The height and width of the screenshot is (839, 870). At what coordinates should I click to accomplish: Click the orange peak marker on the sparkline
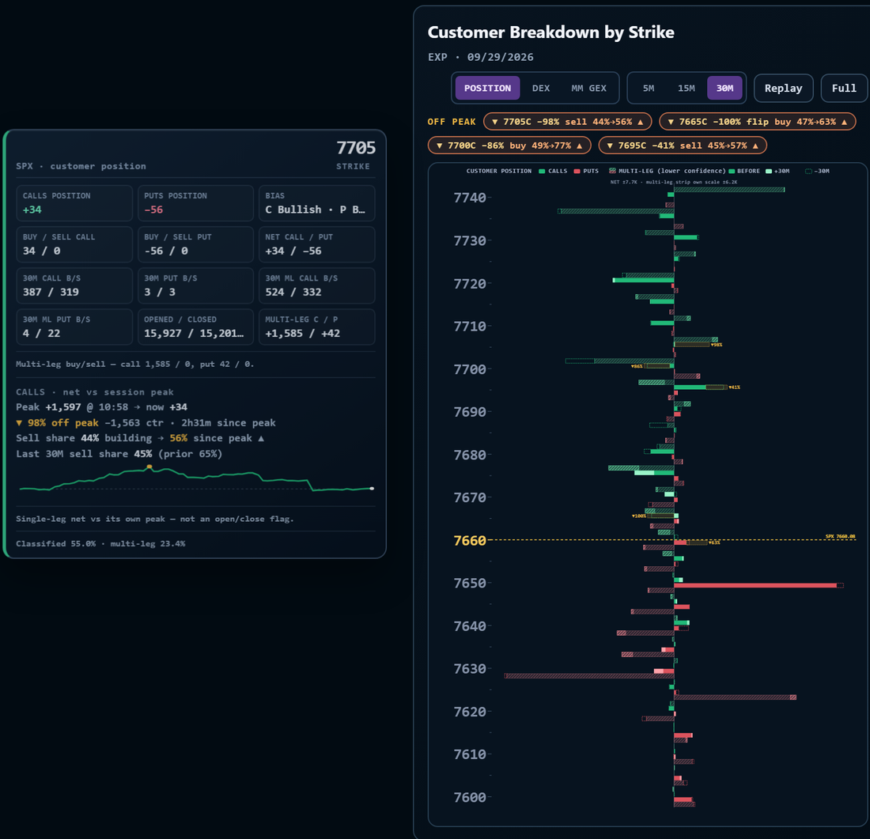pos(149,467)
